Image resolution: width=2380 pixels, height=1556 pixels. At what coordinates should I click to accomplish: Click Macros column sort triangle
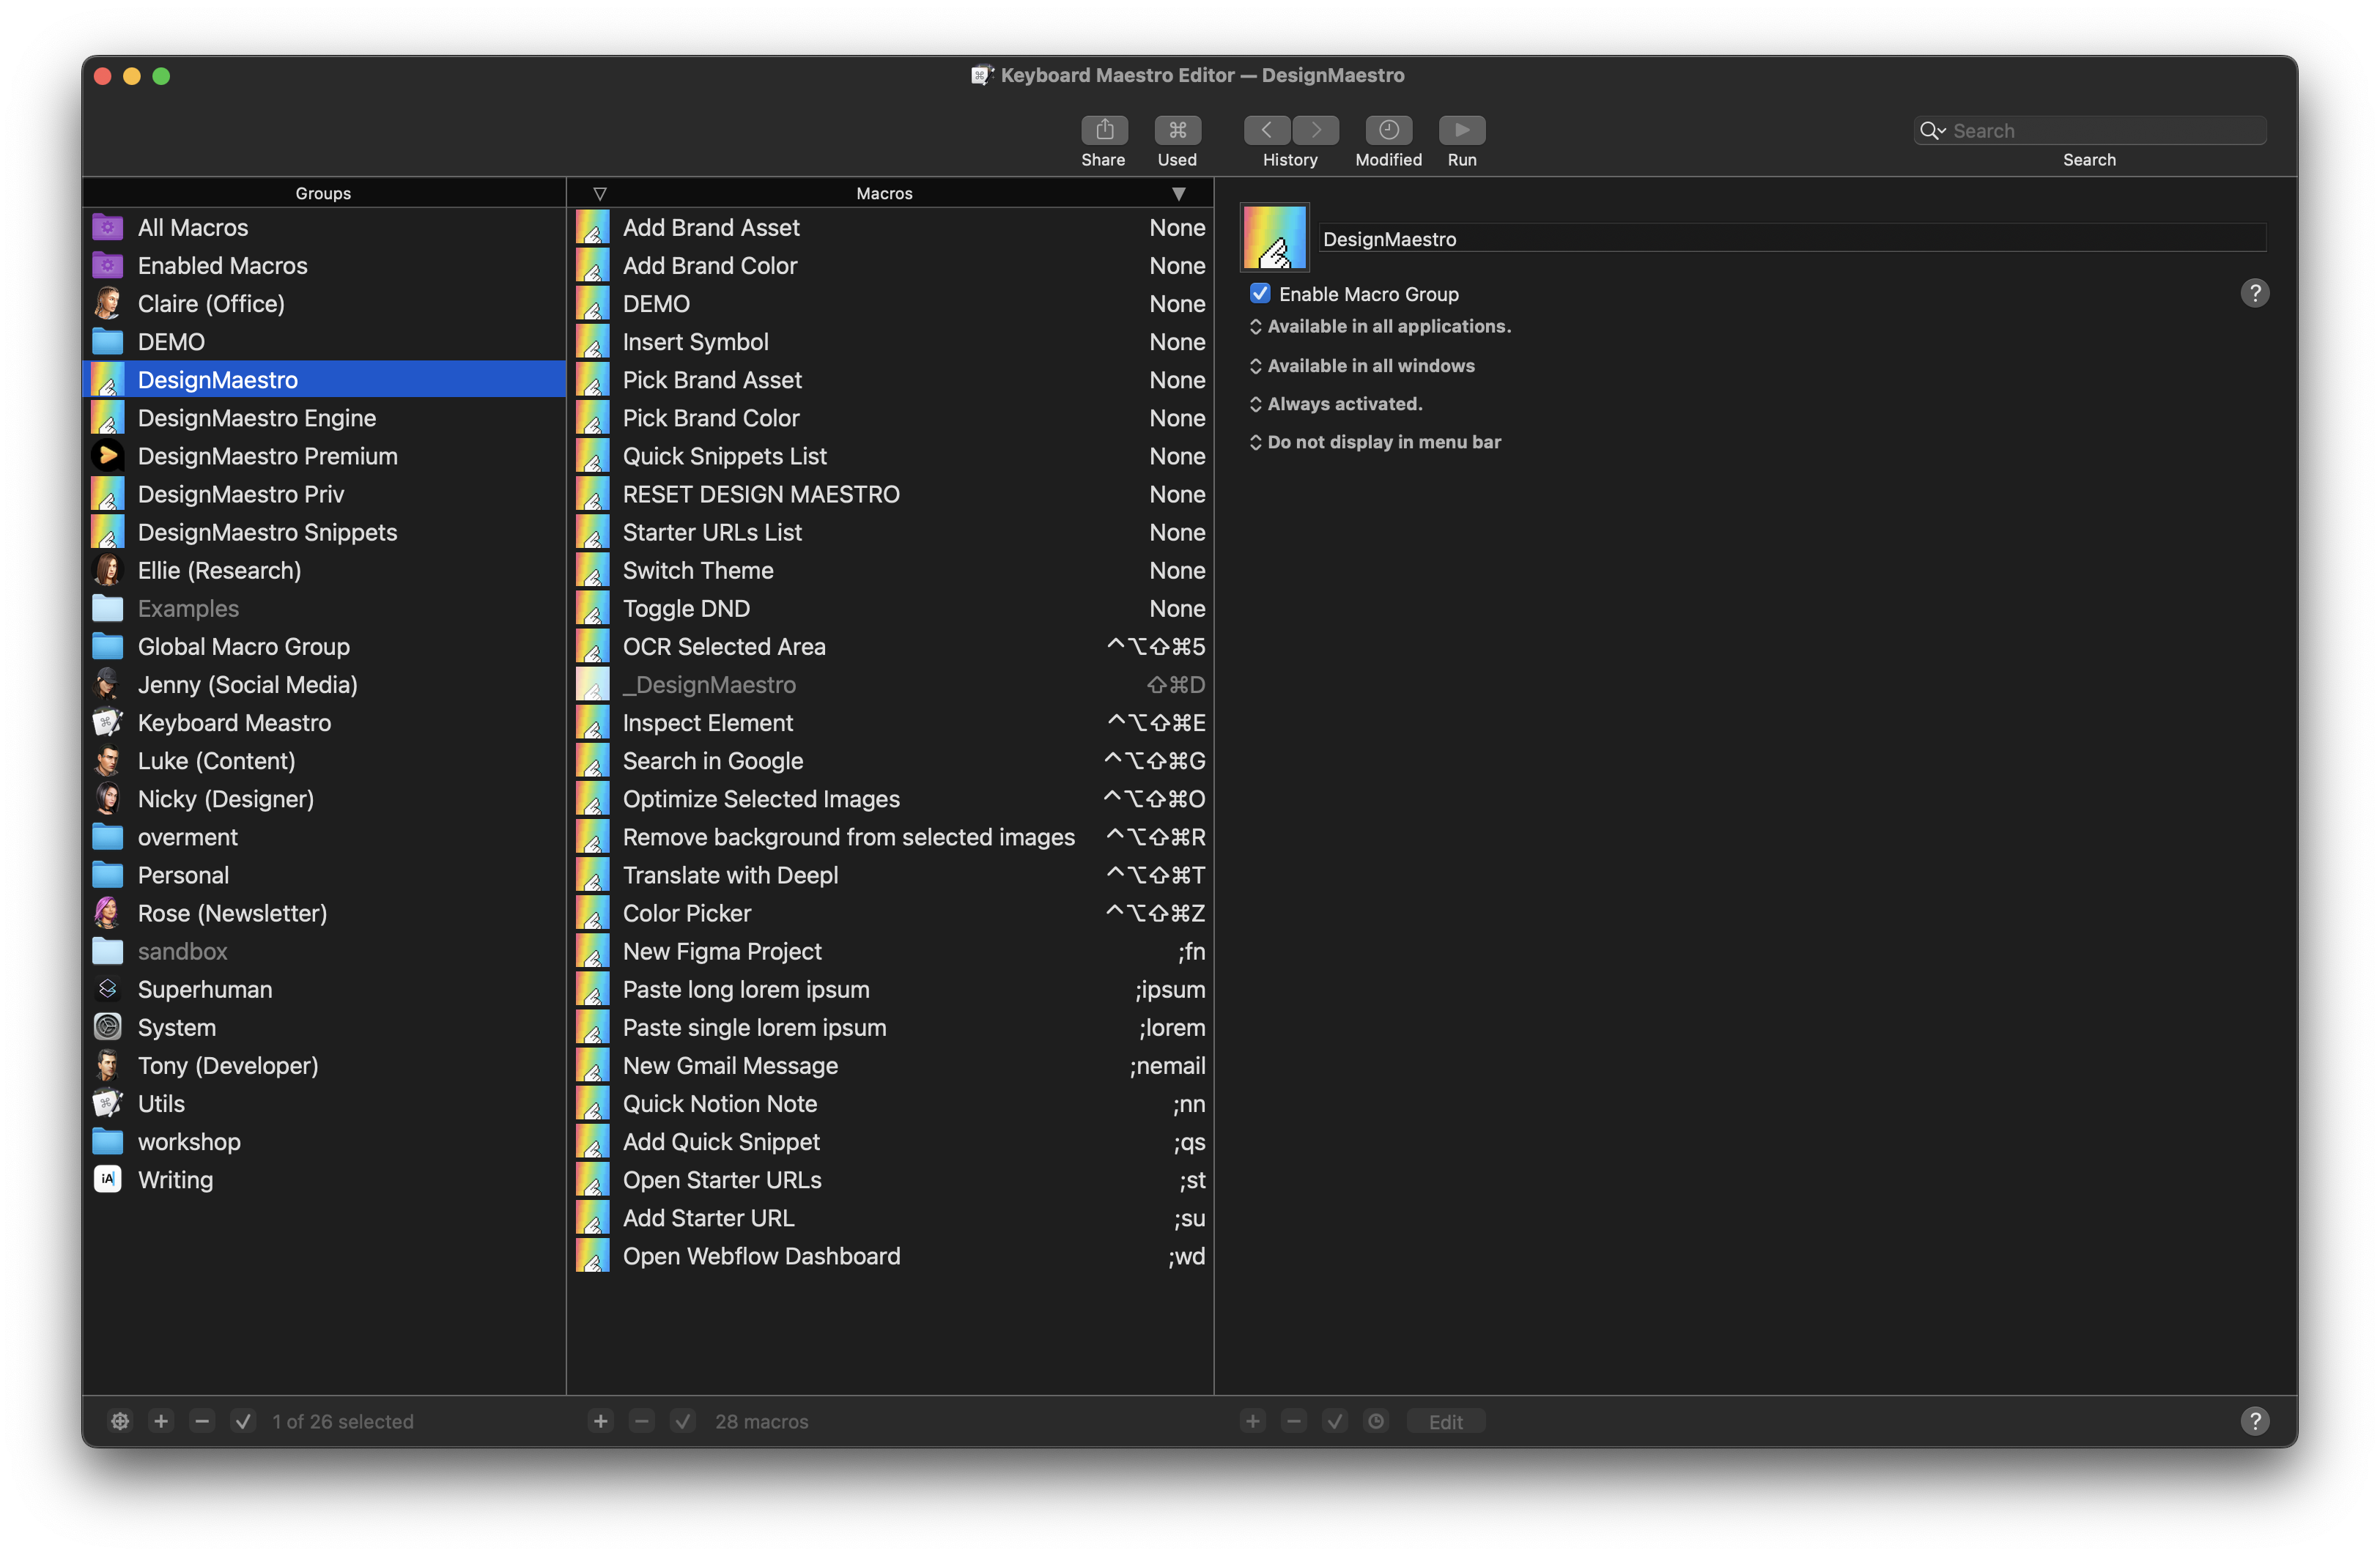[1179, 194]
